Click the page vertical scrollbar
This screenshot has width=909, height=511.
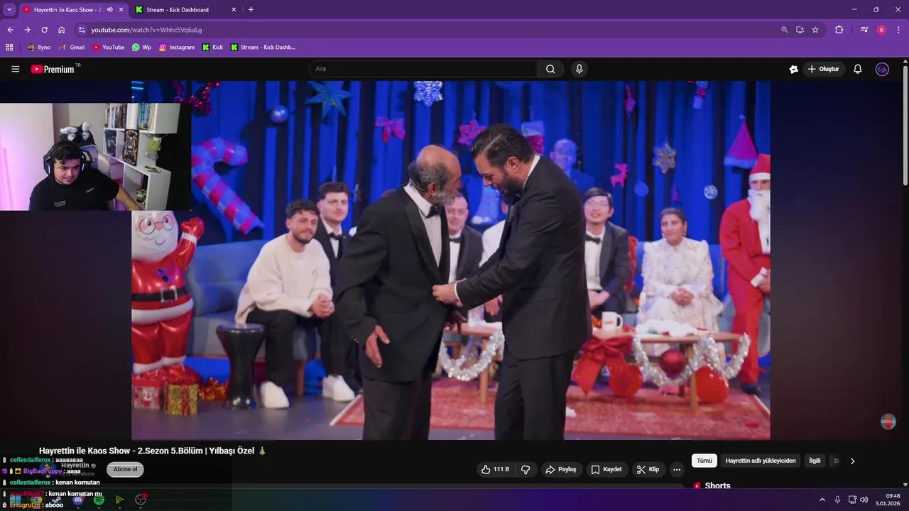(x=905, y=124)
